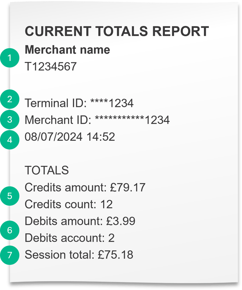Click the Credits amount £79.17 line

tap(85, 187)
